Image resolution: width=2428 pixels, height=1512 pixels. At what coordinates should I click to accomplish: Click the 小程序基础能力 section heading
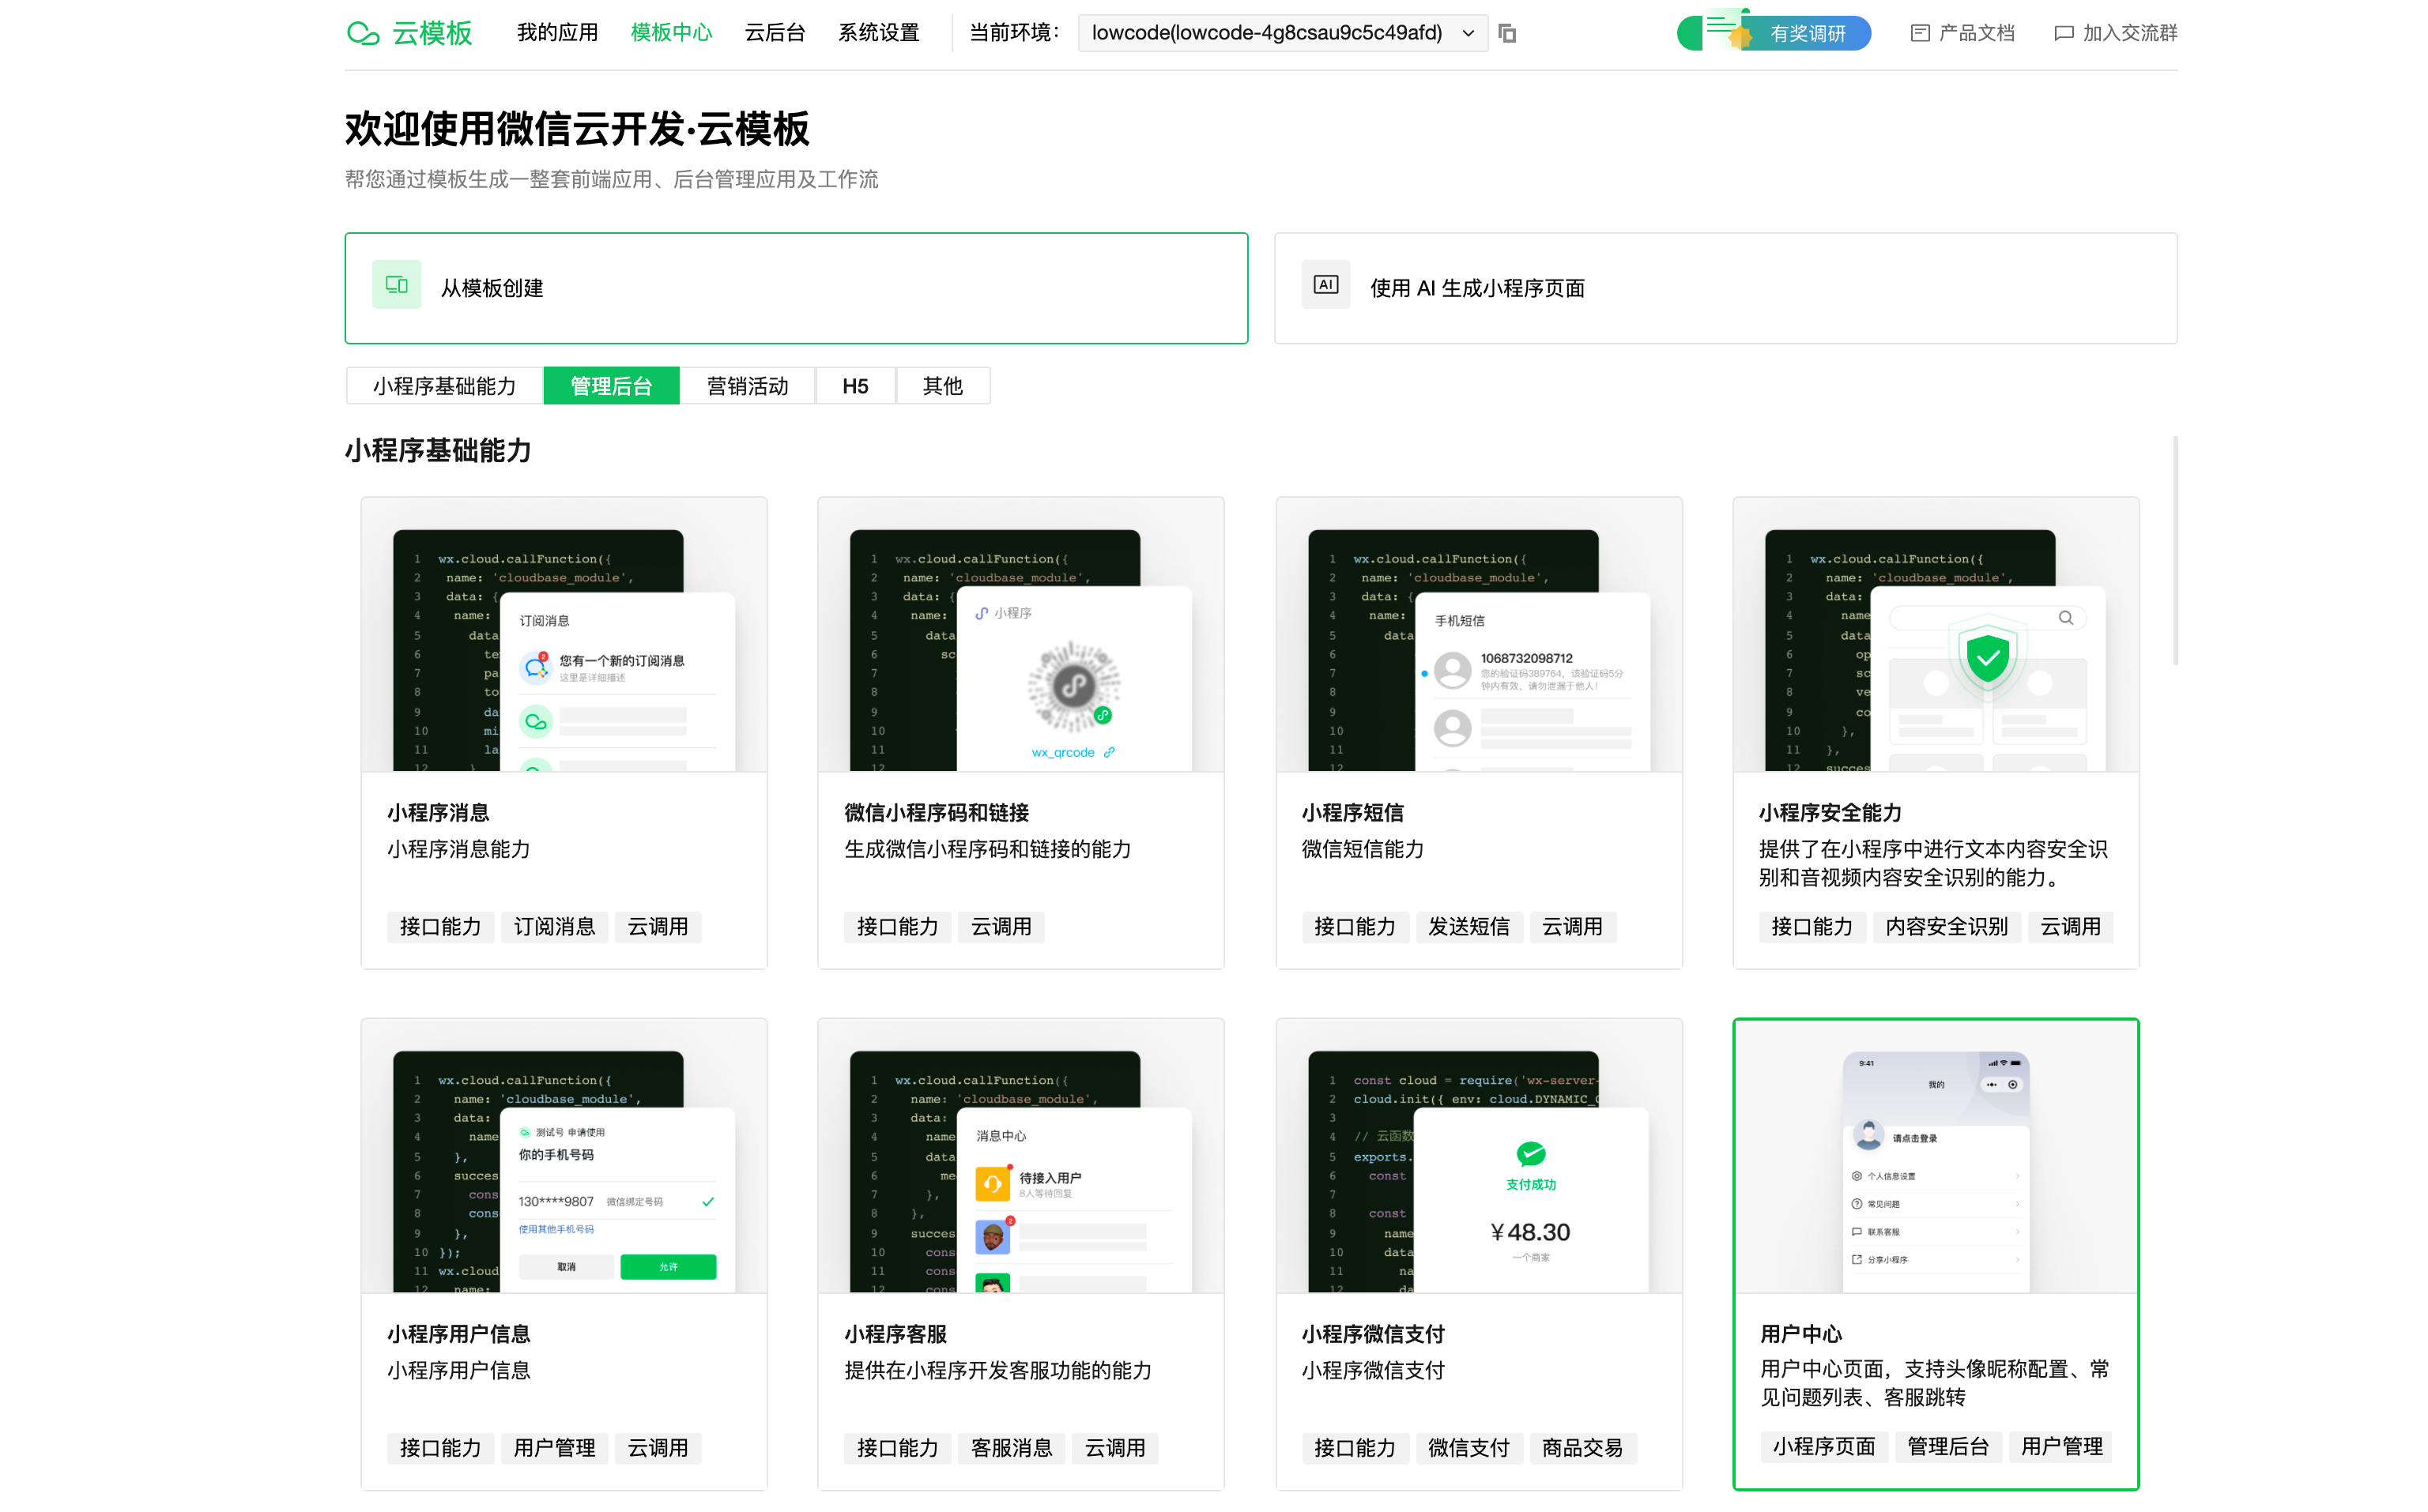point(438,451)
